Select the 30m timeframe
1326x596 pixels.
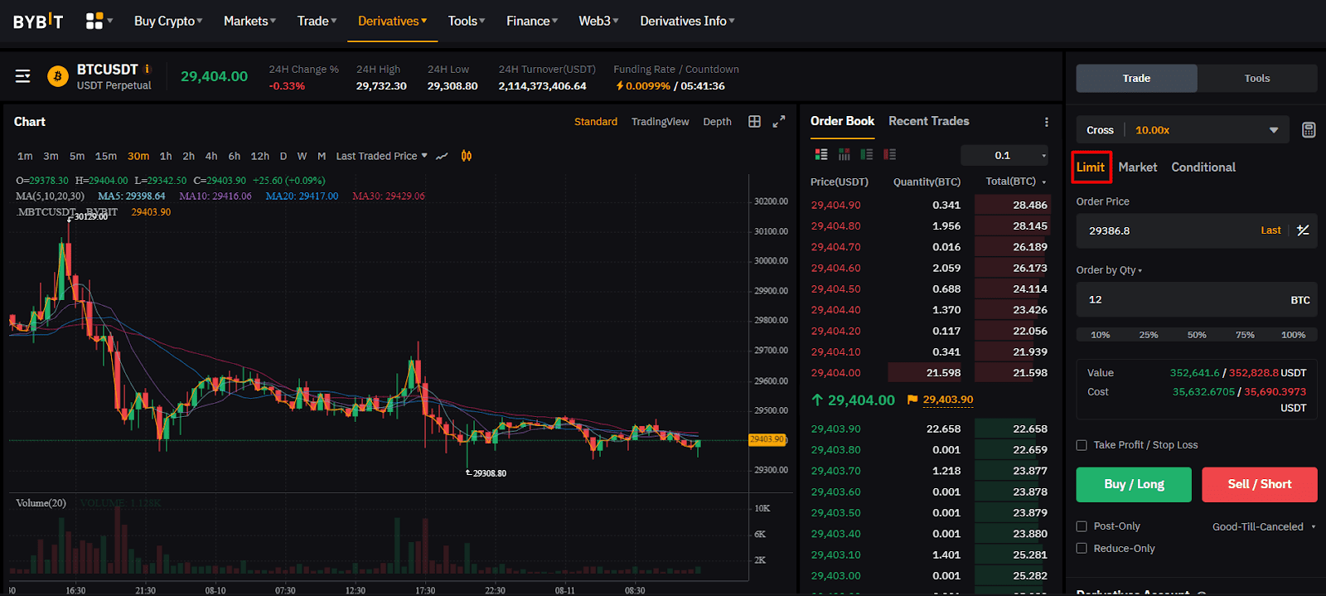138,156
